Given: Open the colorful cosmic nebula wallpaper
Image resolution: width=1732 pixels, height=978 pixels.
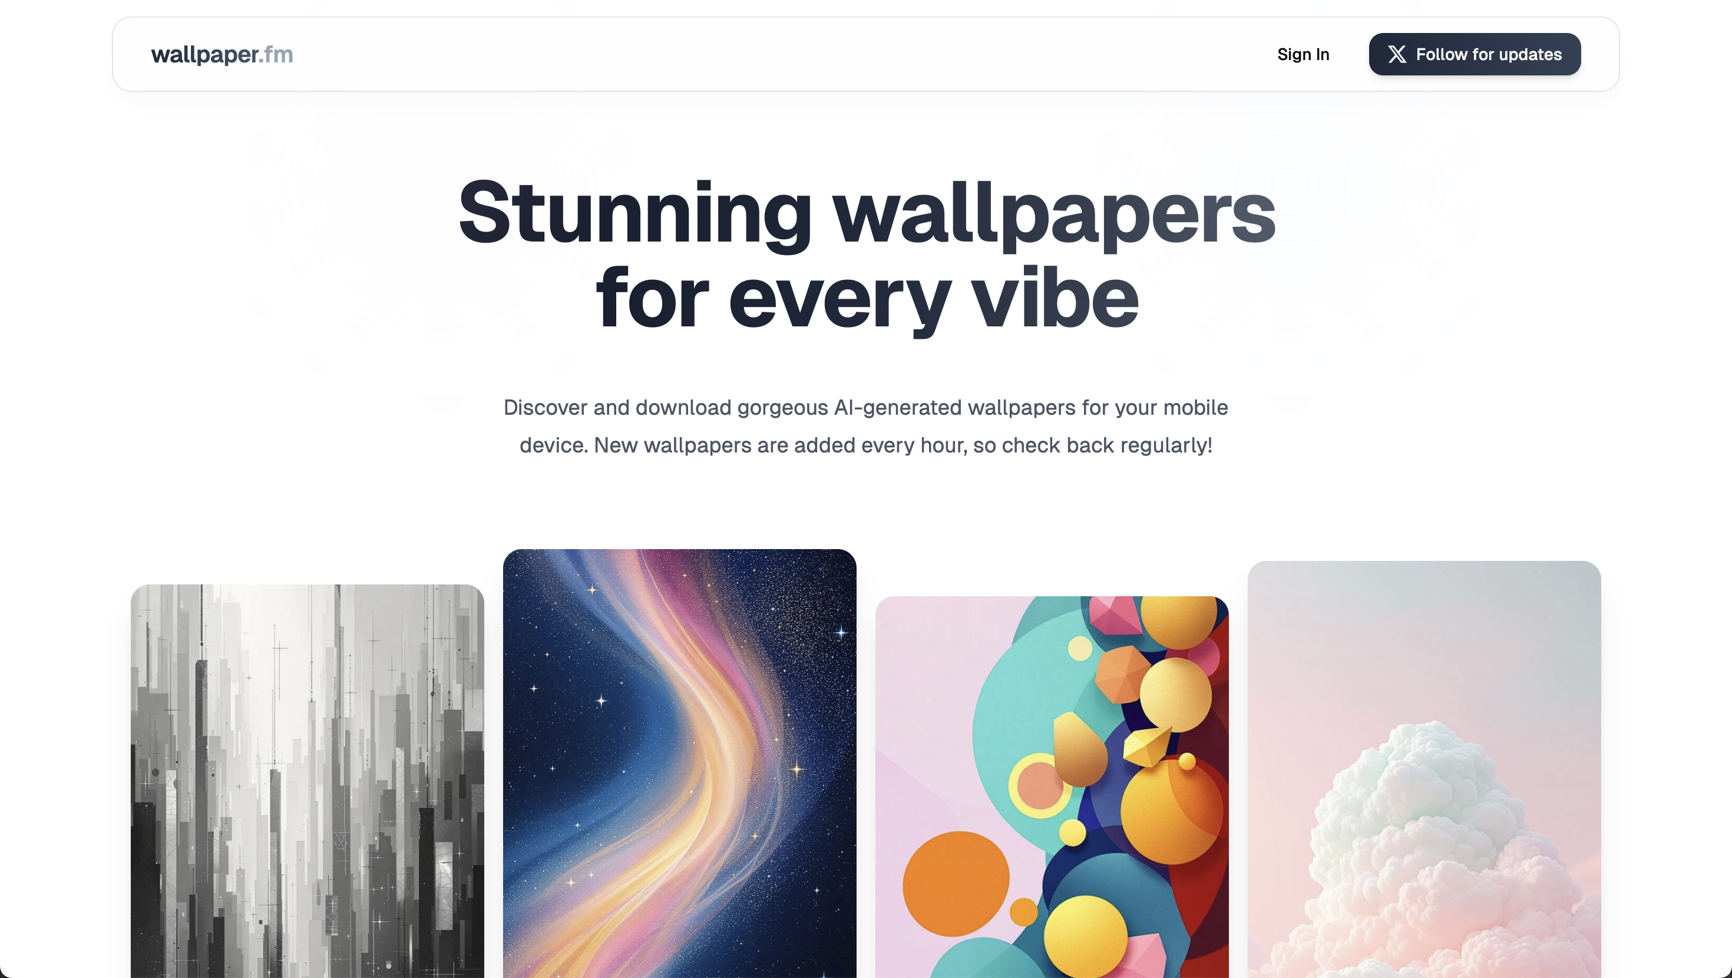Looking at the screenshot, I should click(x=679, y=764).
